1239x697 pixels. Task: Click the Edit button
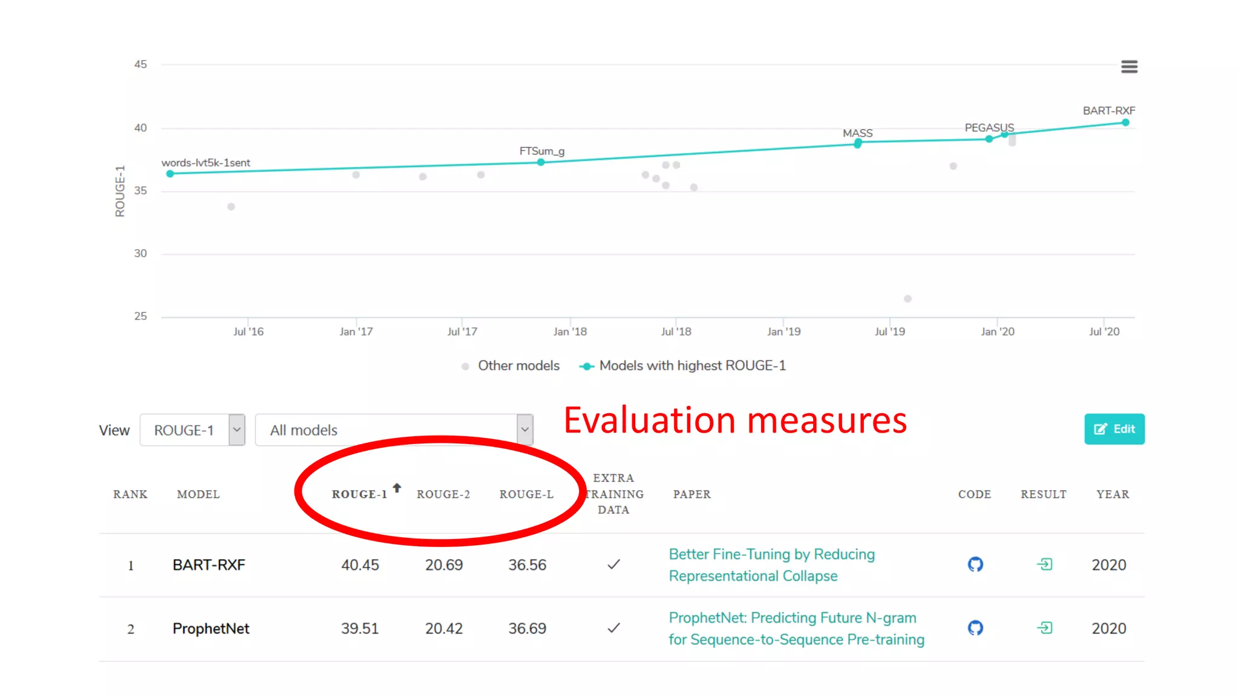point(1114,429)
